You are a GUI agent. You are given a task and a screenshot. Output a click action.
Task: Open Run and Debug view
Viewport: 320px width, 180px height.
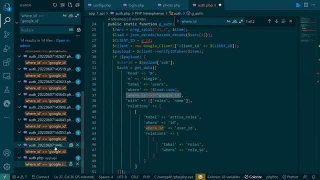tap(7, 48)
